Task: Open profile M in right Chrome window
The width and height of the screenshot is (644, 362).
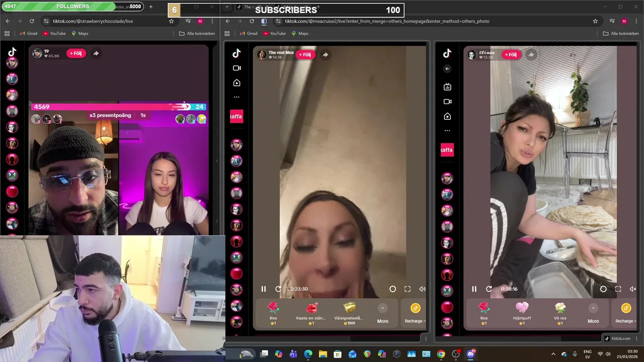Action: (624, 21)
